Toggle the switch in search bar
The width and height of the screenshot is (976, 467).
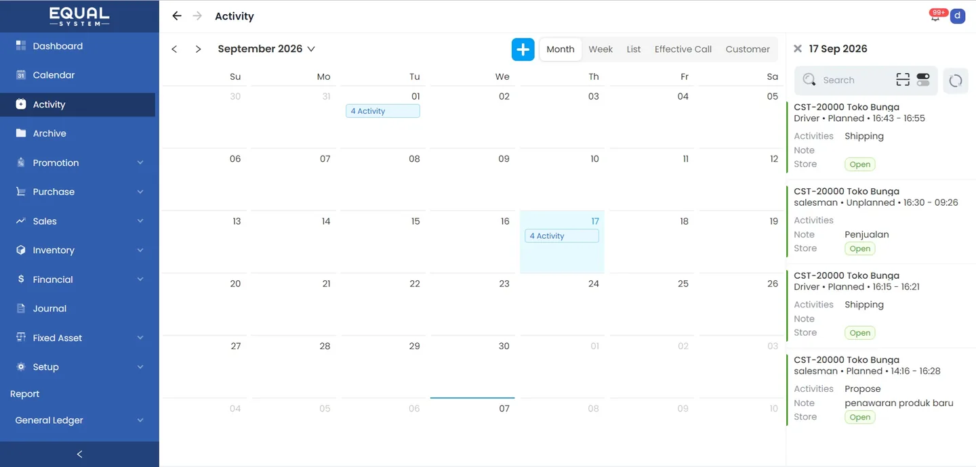pyautogui.click(x=923, y=80)
